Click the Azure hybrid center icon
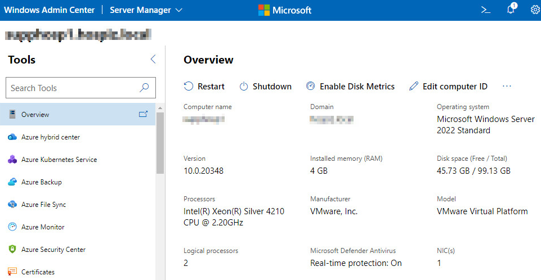Viewport: 541px width, 280px height. pos(12,137)
